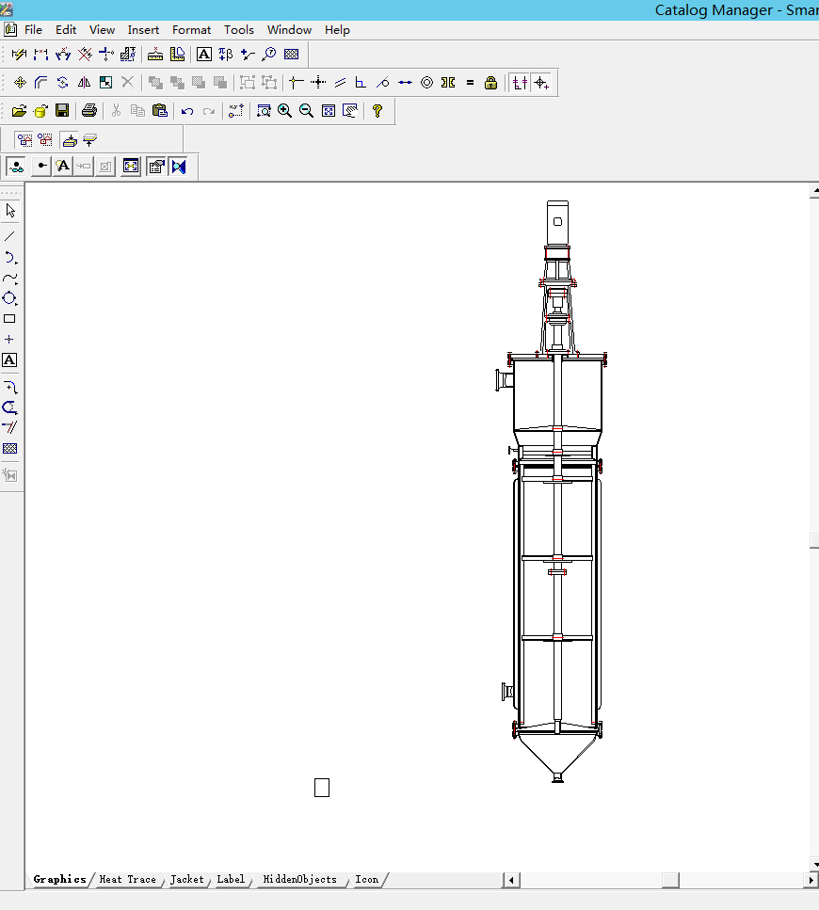Apply the Connect relationship icon
This screenshot has height=910, width=819.
pyautogui.click(x=296, y=83)
